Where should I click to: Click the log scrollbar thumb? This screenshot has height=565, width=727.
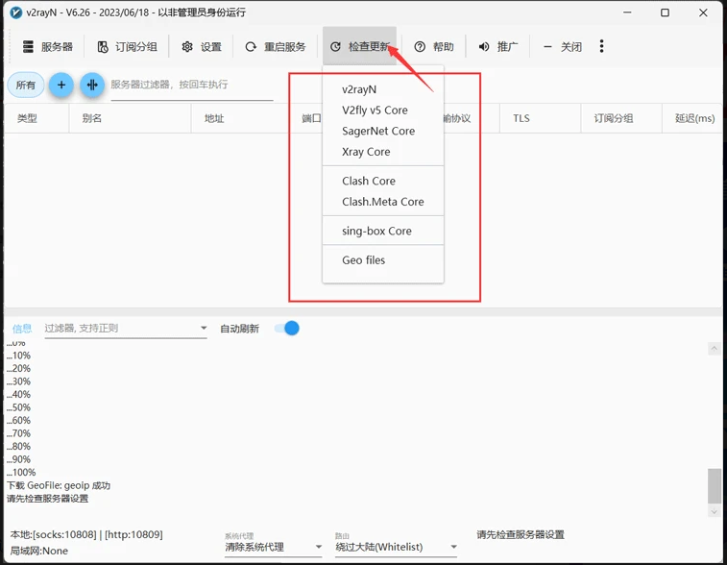tap(714, 485)
